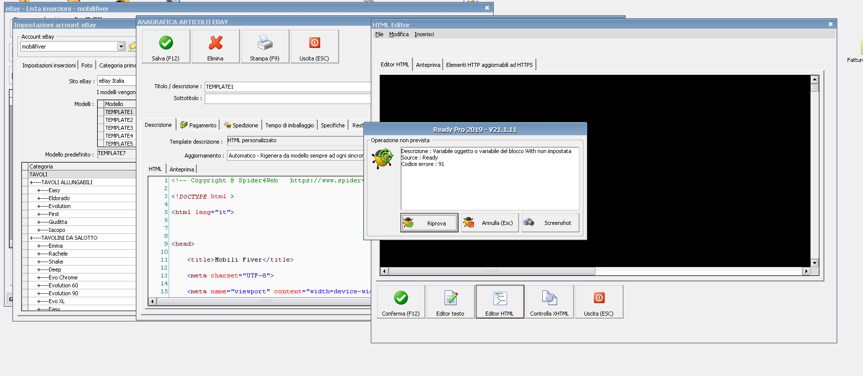Viewport: 863px width, 376px height.
Task: Leave HTML Editor with its Uscita (ESC) button
Action: 599,302
